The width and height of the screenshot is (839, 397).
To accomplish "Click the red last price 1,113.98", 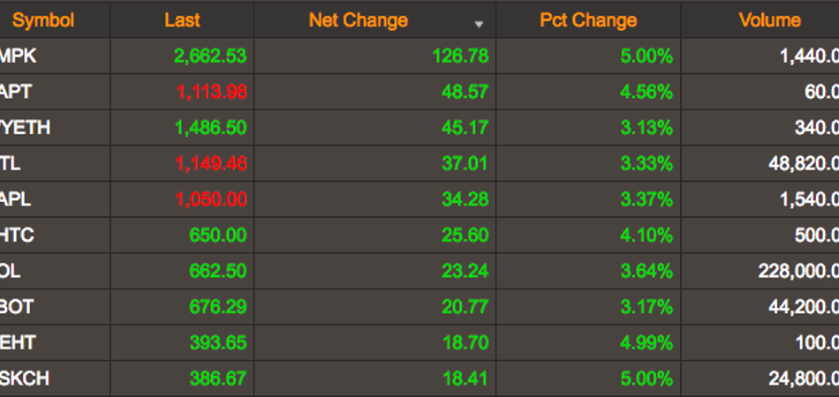I will tap(210, 92).
